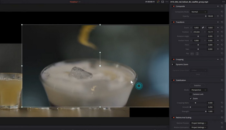The image size is (226, 130).
Task: Reset the Rotation Angle
Action: [222, 36]
